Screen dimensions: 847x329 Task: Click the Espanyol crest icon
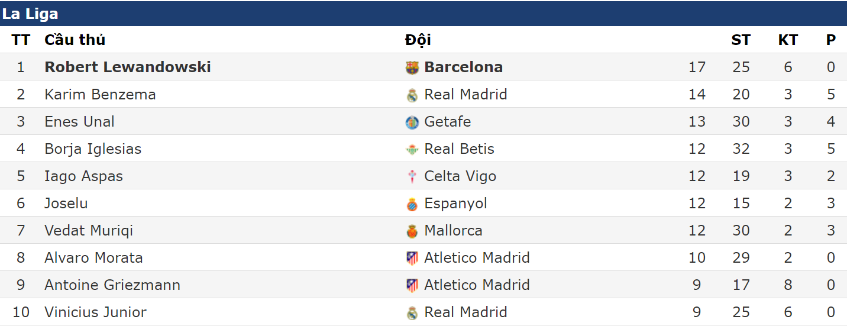point(412,204)
